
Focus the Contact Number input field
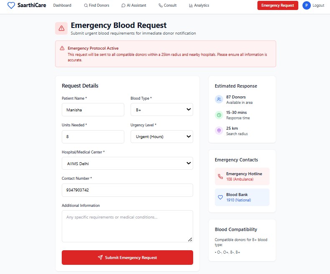click(x=127, y=190)
